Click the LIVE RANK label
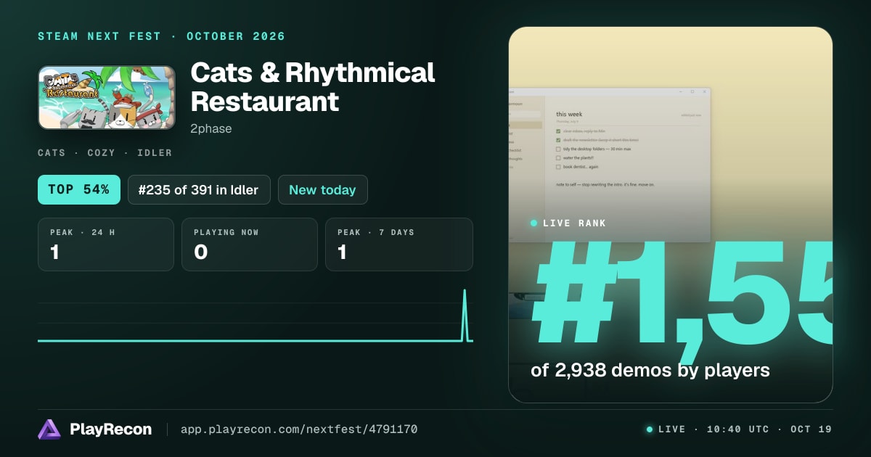The image size is (871, 457). point(574,223)
